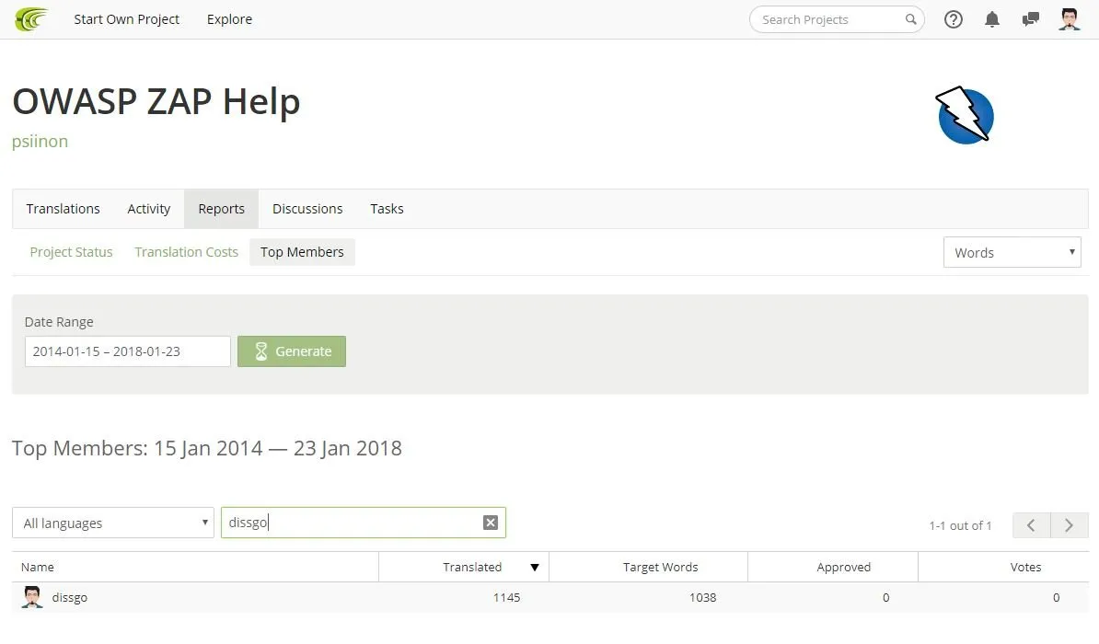Click the 1038 target words value

pos(702,598)
